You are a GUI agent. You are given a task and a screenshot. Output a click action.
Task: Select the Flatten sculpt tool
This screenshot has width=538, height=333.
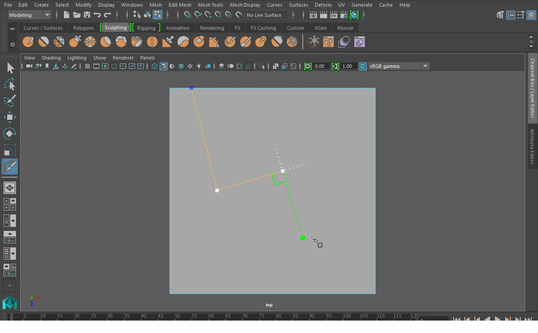(x=106, y=42)
